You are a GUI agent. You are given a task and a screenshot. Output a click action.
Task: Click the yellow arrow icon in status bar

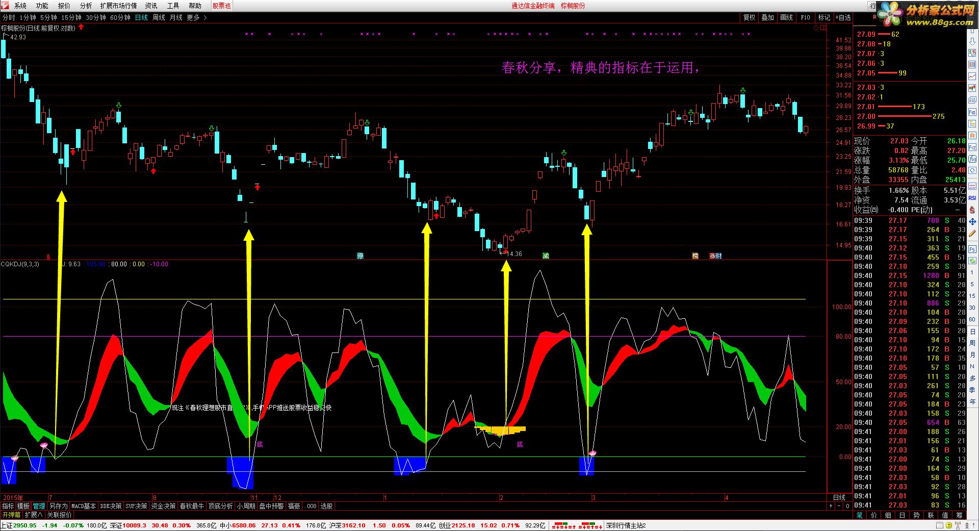(949, 525)
